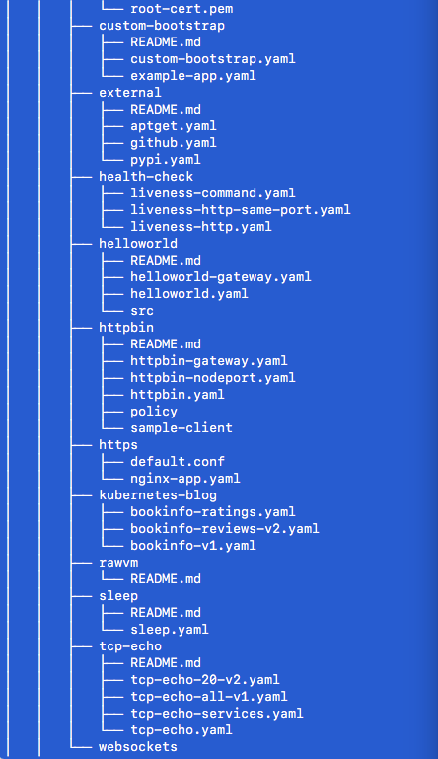Click sleep.yaml in the tree
This screenshot has height=759, width=438.
(170, 630)
